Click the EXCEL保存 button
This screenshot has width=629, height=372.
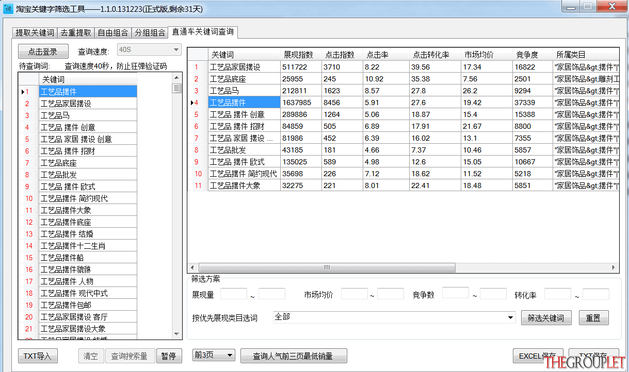pos(538,356)
